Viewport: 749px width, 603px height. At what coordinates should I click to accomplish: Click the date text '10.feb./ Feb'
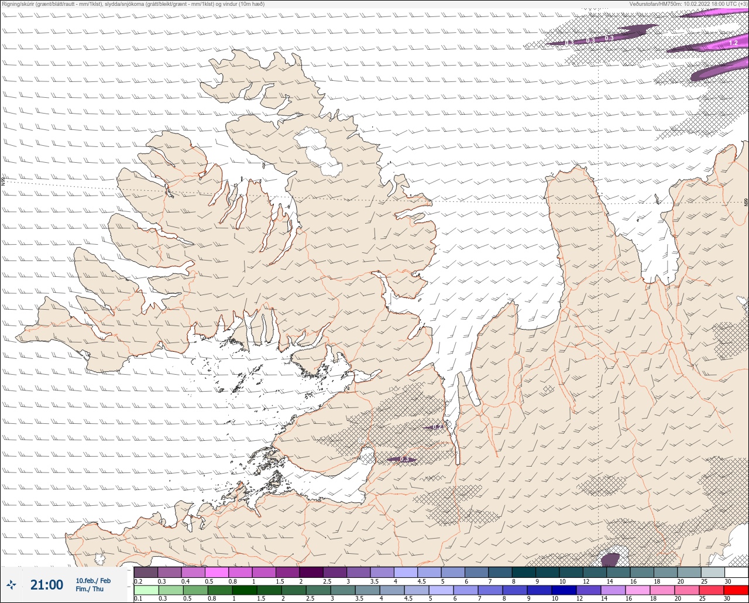[93, 580]
